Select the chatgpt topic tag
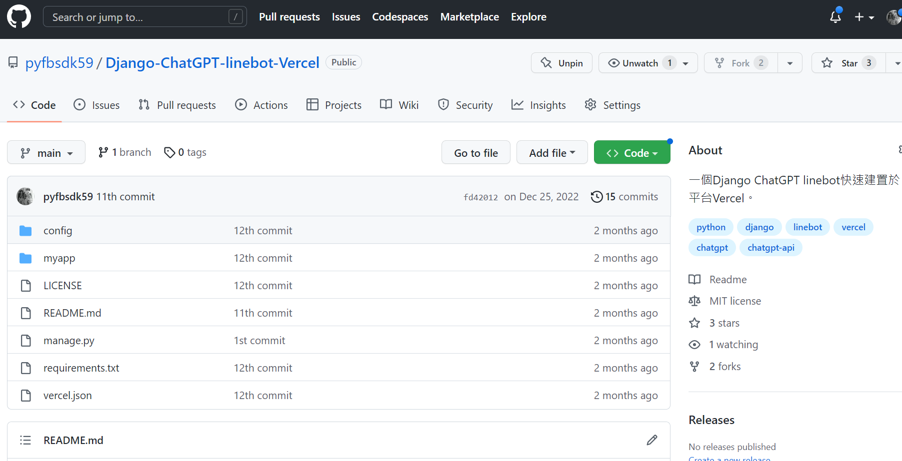The height and width of the screenshot is (461, 902). point(712,248)
